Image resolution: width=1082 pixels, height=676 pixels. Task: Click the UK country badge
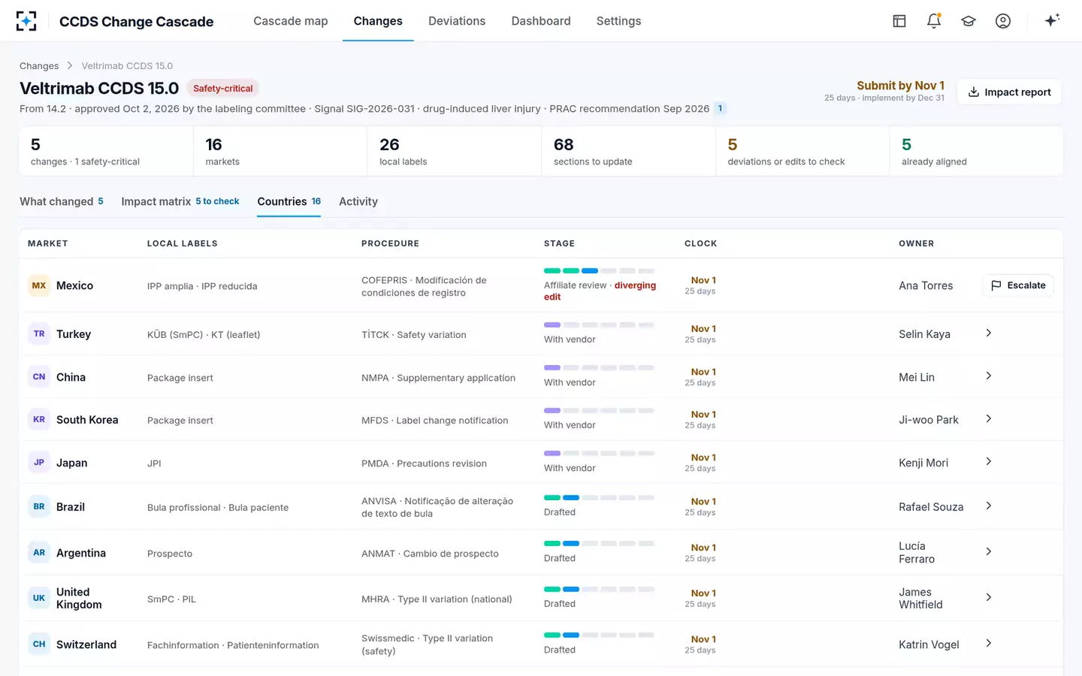click(x=39, y=598)
